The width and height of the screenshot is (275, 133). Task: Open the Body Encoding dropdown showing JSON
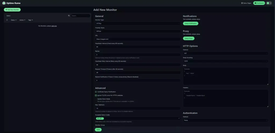pyautogui.click(x=226, y=61)
